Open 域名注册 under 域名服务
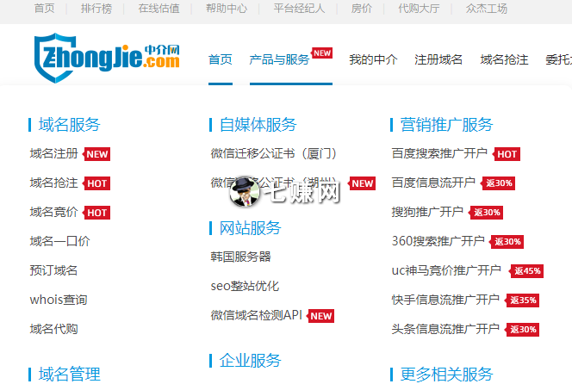The image size is (572, 384). [x=53, y=153]
